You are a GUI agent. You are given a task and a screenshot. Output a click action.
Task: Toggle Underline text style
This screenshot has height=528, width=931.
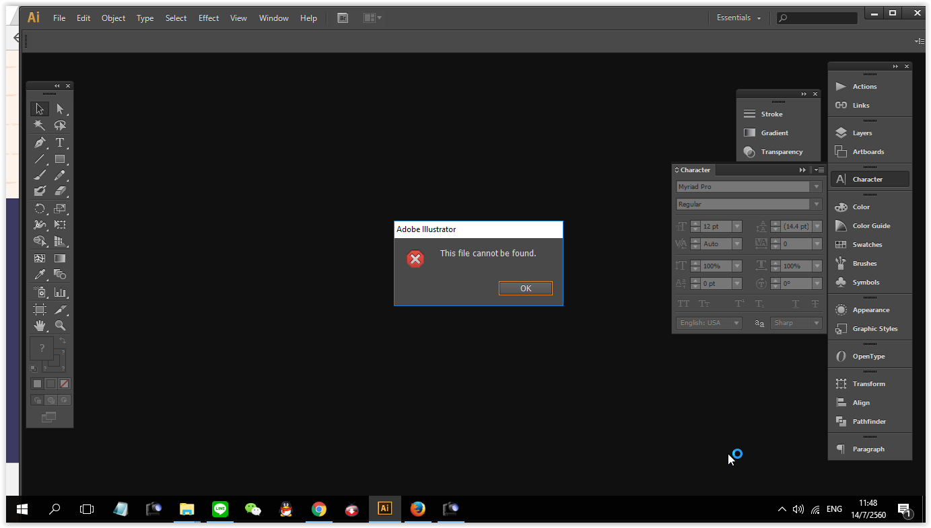[x=796, y=304]
